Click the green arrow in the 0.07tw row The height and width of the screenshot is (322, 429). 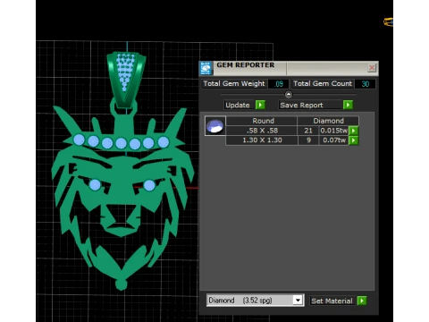(x=353, y=140)
